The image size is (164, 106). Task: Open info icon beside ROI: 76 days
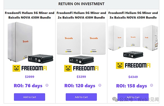coord(47,85)
